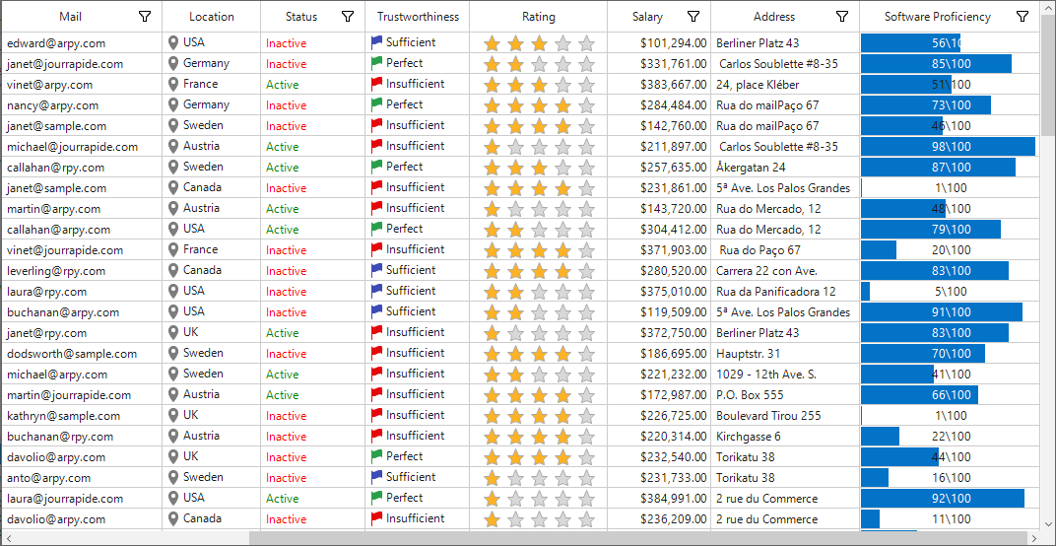Image resolution: width=1056 pixels, height=546 pixels.
Task: Select the salary cell $384,991.00
Action: point(659,499)
